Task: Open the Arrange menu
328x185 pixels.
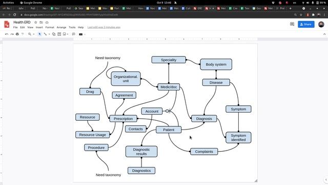Action: (61, 27)
